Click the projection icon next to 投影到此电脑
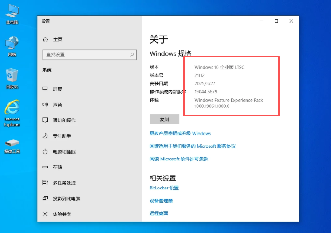The width and height of the screenshot is (331, 233). (45, 198)
